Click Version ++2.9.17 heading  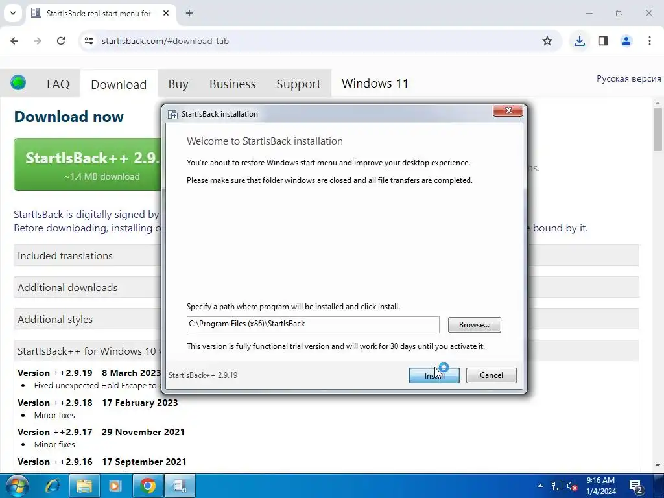click(x=55, y=432)
